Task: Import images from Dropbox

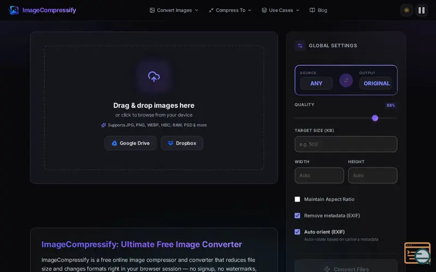Action: [182, 143]
